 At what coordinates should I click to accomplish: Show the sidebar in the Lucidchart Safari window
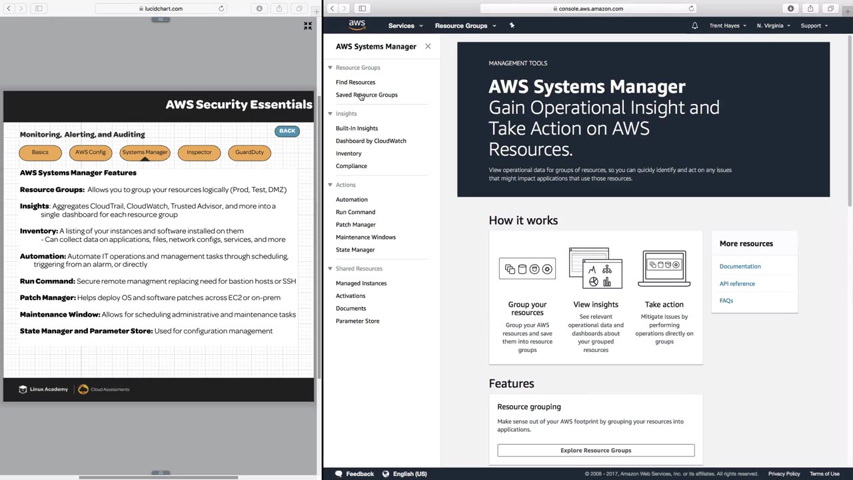click(x=39, y=8)
